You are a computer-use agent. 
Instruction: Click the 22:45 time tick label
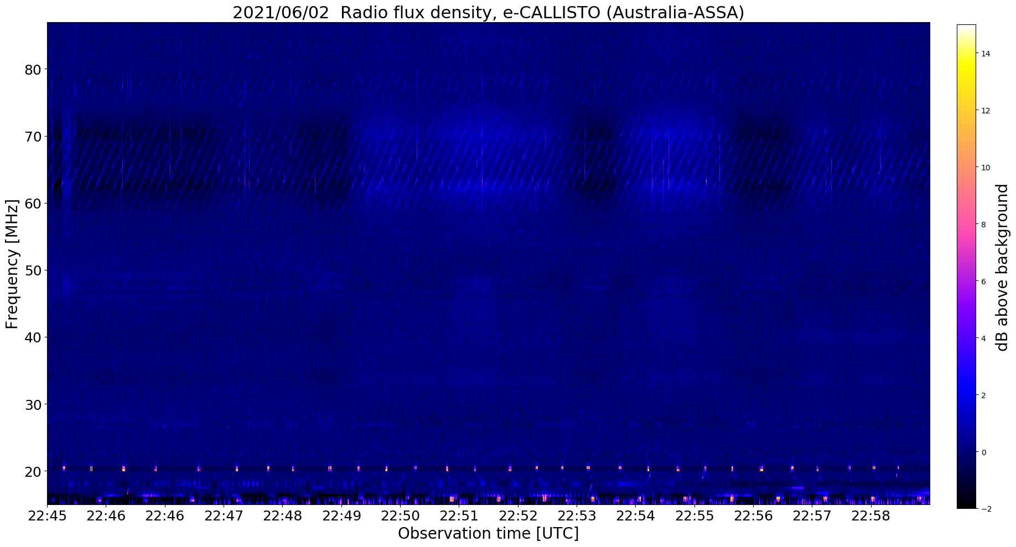click(47, 517)
